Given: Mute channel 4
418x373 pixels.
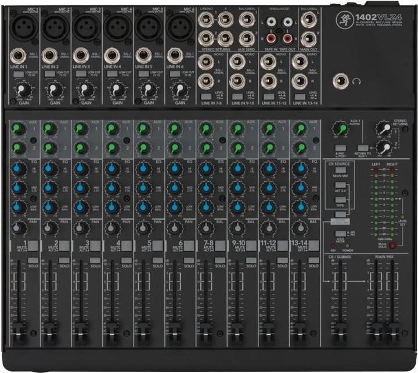Looking at the screenshot, I should click(127, 246).
